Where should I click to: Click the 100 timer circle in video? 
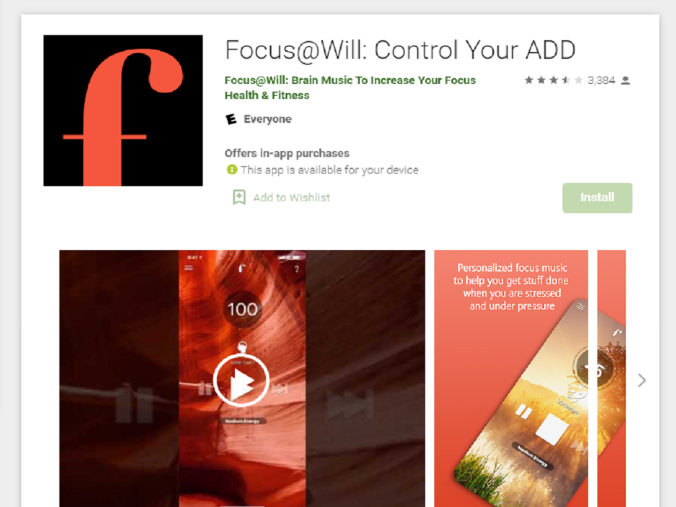(x=242, y=309)
